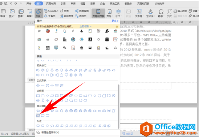Insert the cloud callout shape

click(52, 126)
